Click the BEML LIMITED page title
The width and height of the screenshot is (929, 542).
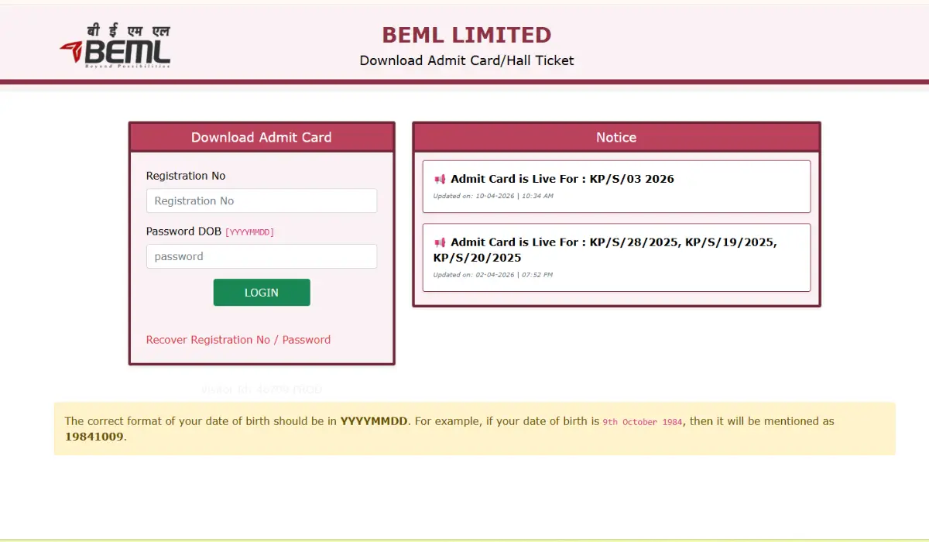point(466,34)
